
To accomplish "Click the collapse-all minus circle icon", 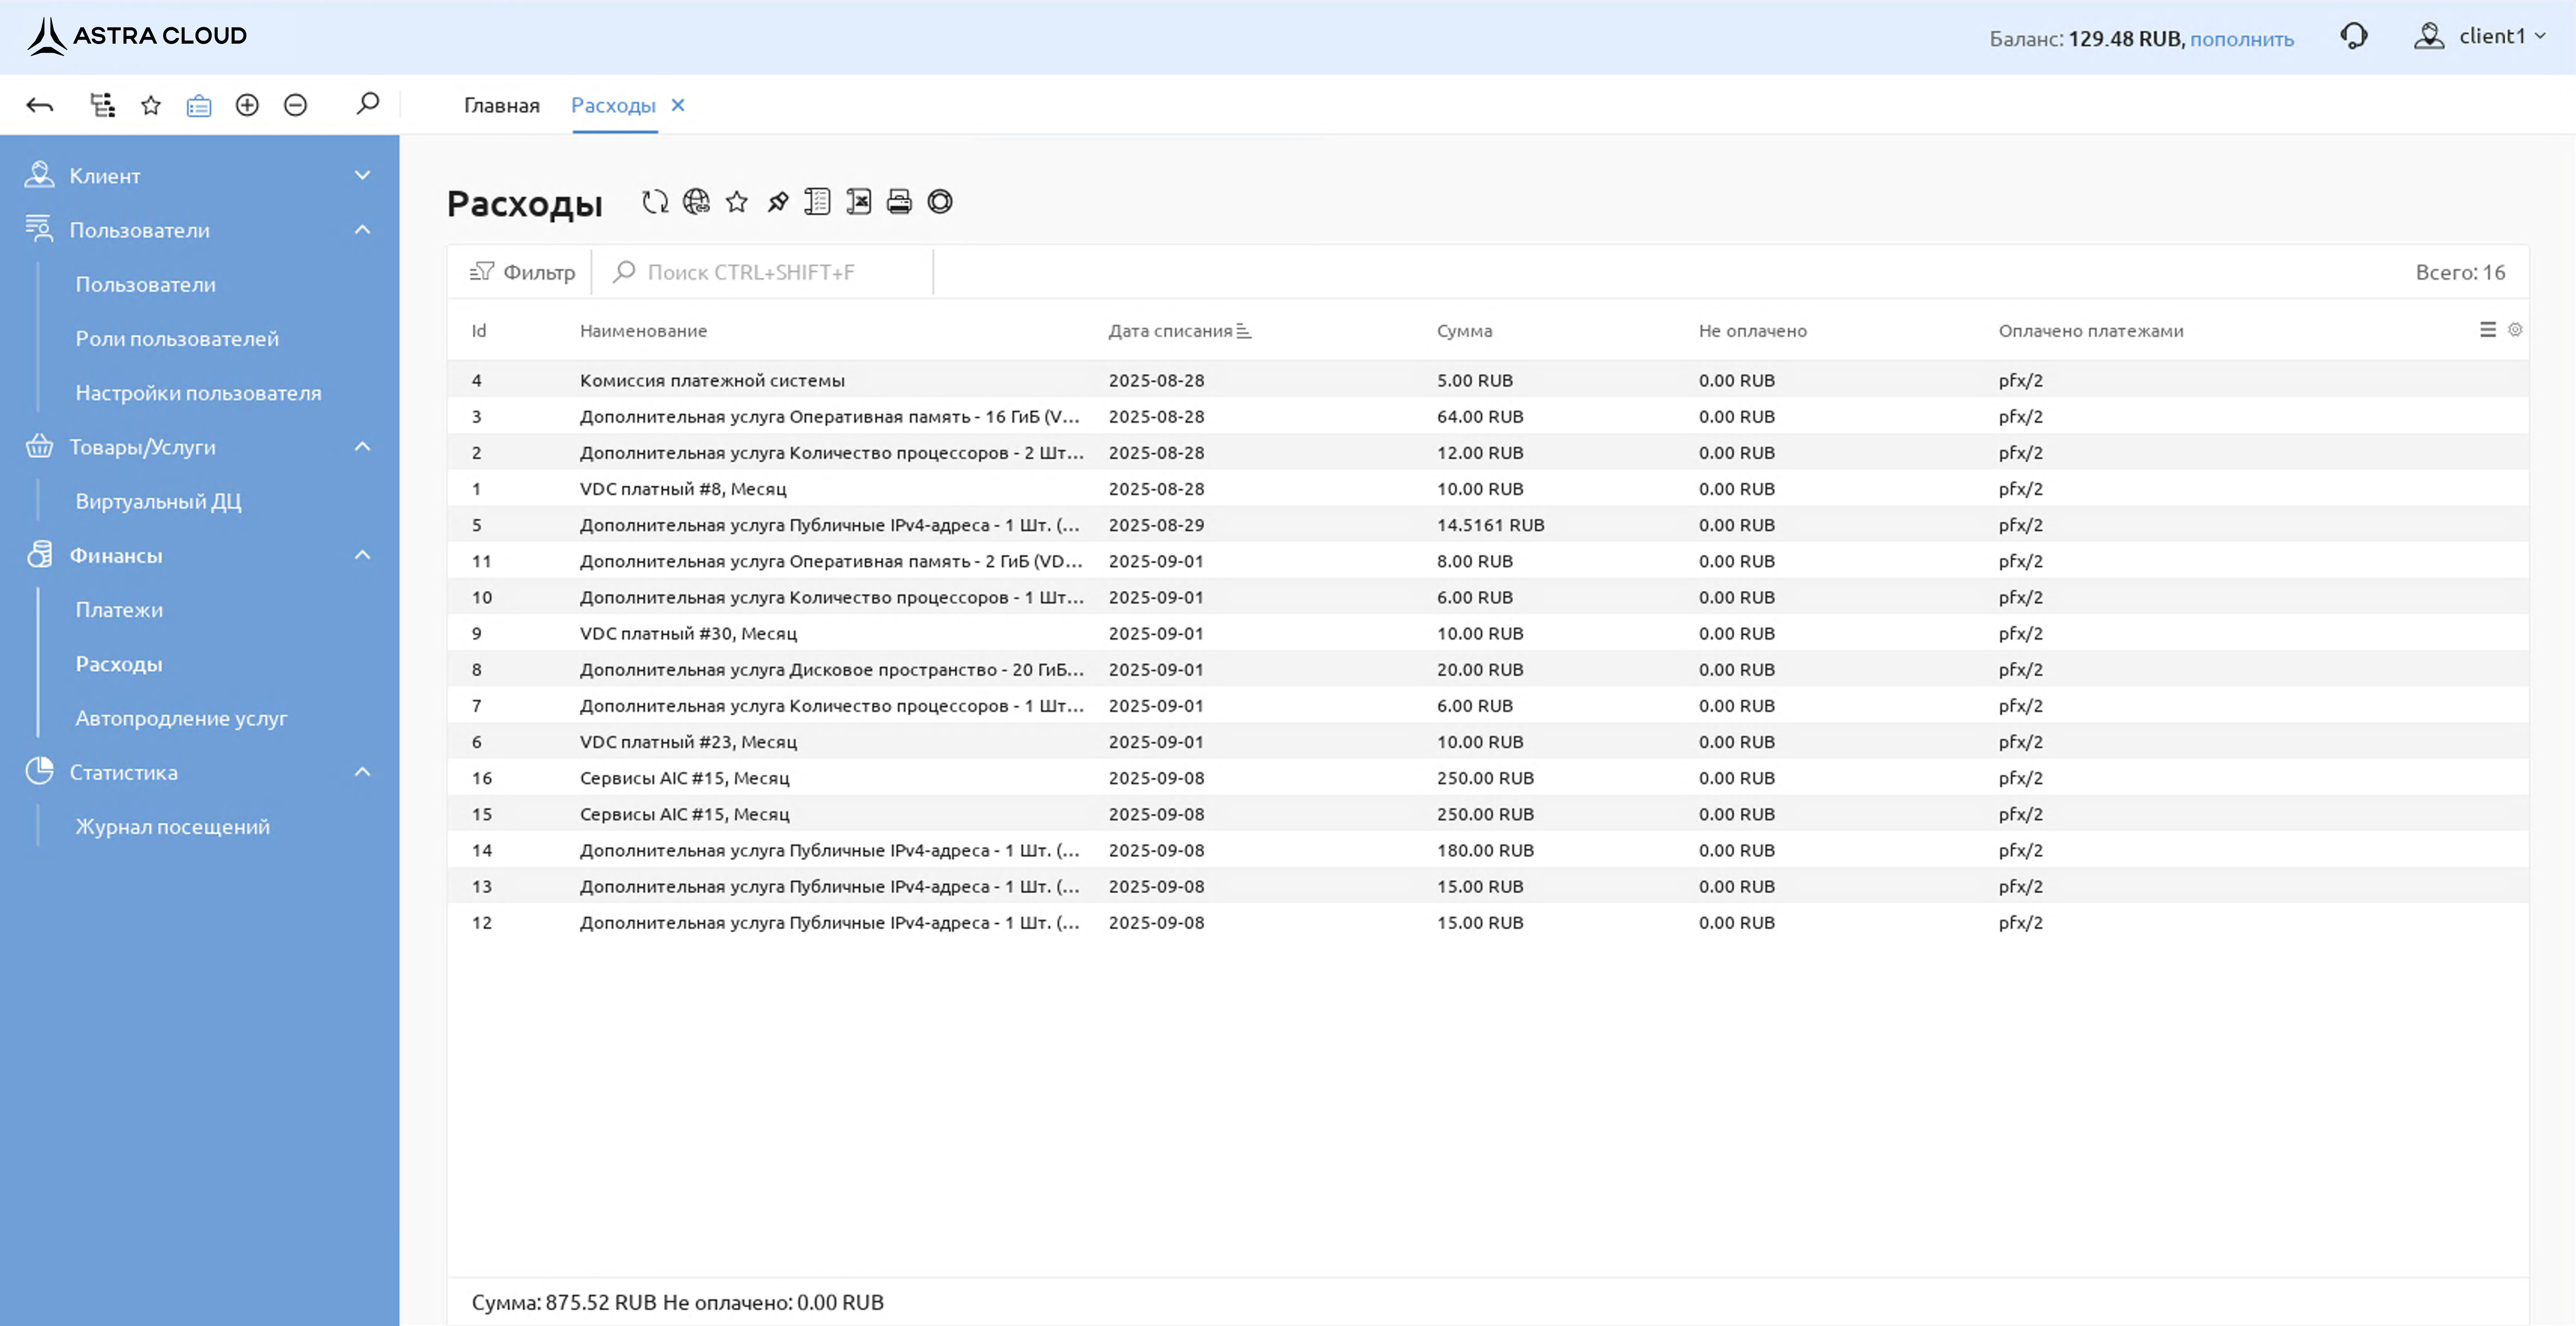I will point(295,105).
